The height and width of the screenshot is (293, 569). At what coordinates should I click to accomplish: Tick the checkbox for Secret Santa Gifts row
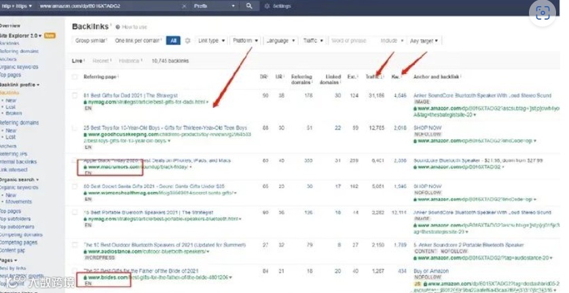[75, 187]
